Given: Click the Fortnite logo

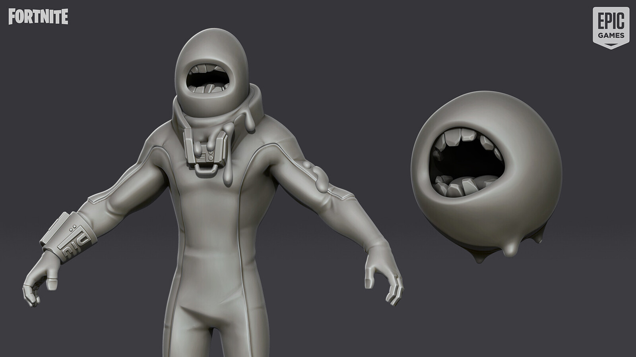Looking at the screenshot, I should (38, 17).
